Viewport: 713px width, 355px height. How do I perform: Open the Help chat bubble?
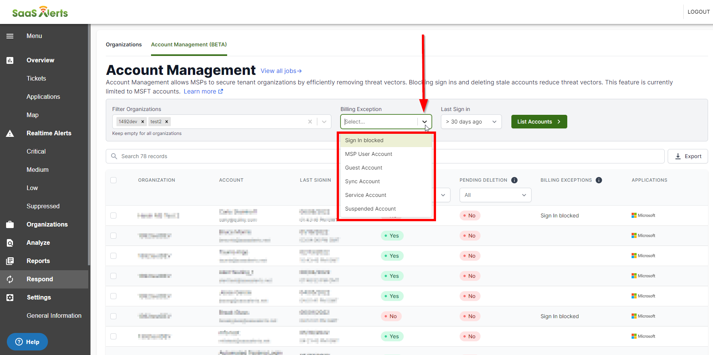pos(27,342)
